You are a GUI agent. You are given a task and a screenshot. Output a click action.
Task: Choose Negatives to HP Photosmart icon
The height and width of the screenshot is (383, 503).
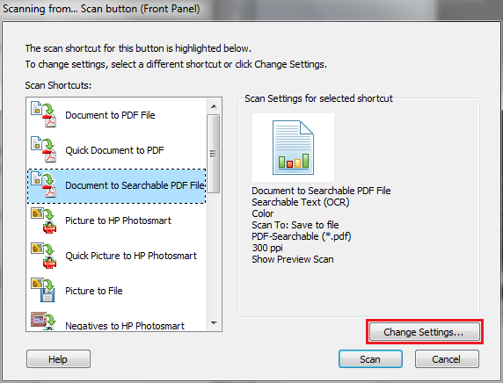[x=44, y=322]
